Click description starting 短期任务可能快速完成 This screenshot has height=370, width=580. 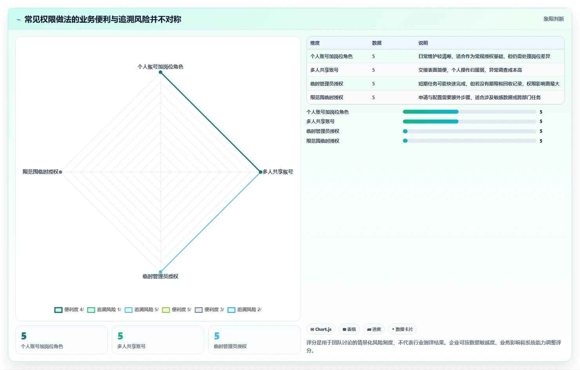(489, 84)
